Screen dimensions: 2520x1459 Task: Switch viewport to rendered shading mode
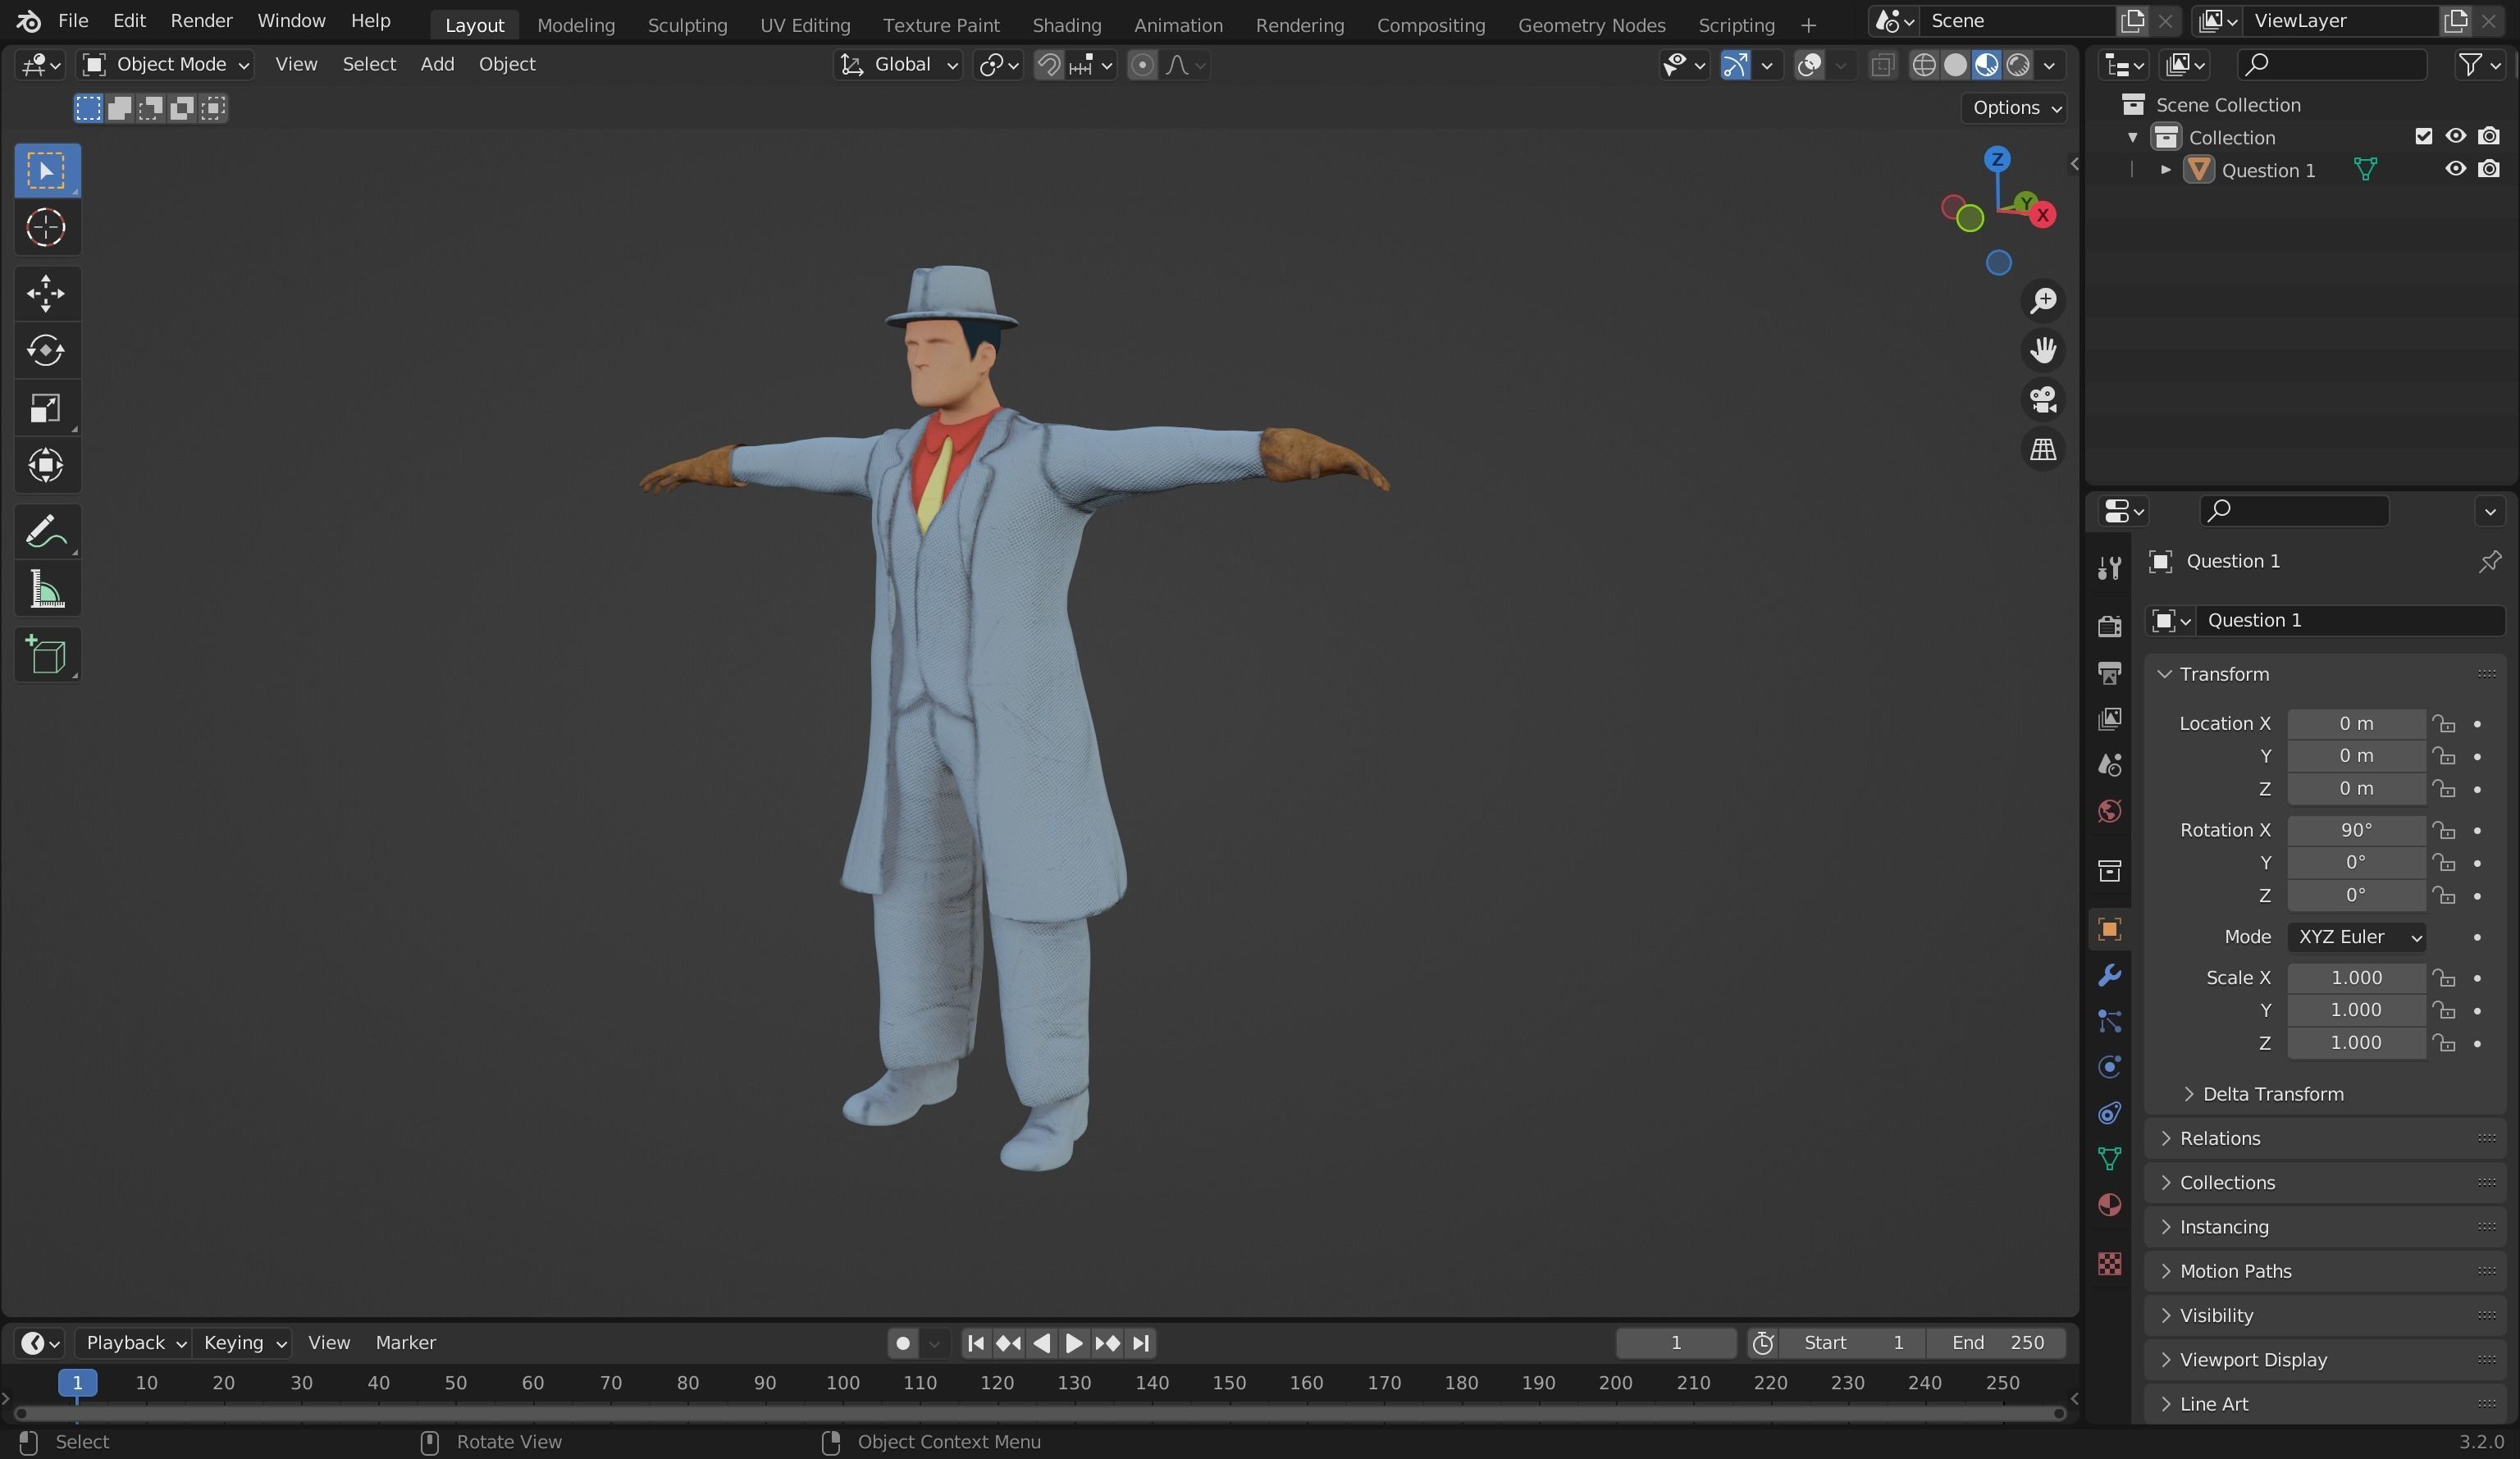pos(2017,64)
